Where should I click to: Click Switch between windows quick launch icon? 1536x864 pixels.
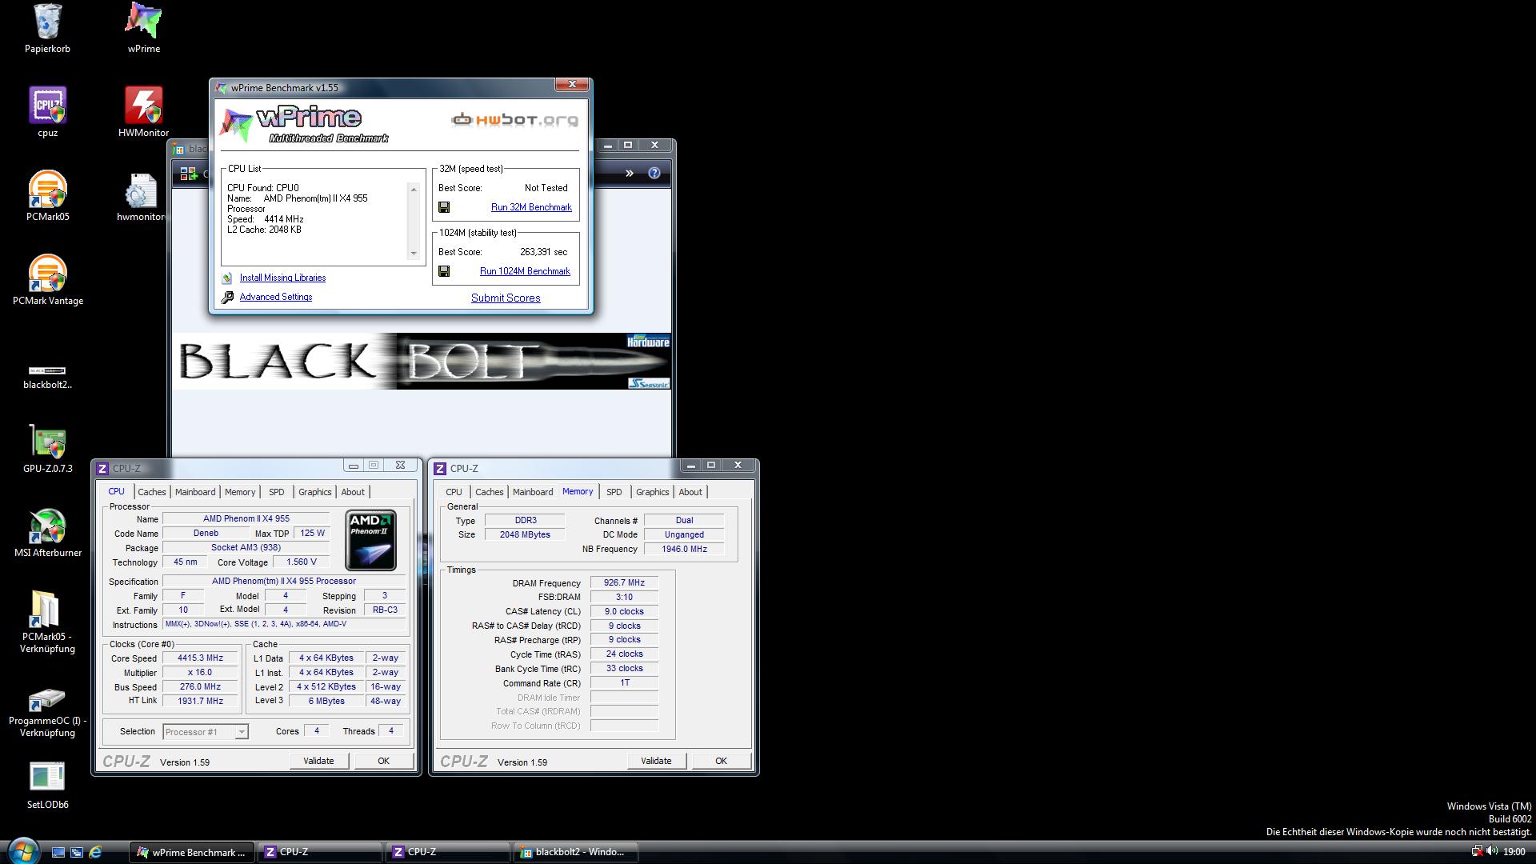click(x=77, y=853)
